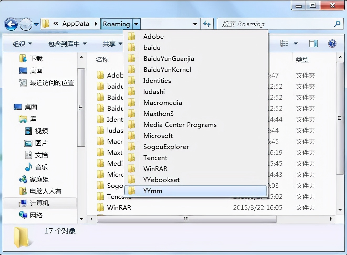Choose ludashi in the dropdown list
Viewport: 347px width, 255px height.
pyautogui.click(x=196, y=92)
